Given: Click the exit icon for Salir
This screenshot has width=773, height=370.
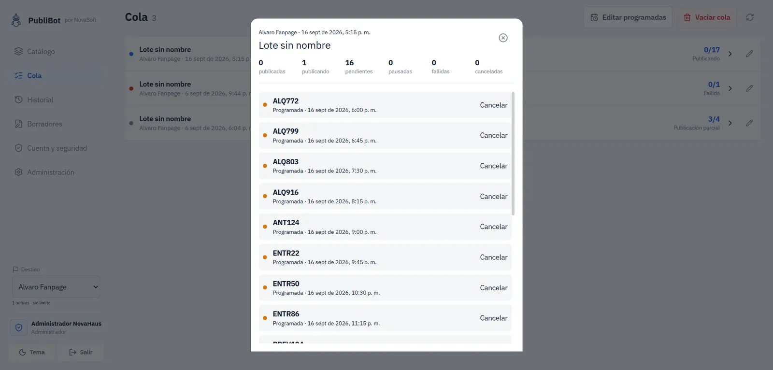Looking at the screenshot, I should (x=73, y=352).
